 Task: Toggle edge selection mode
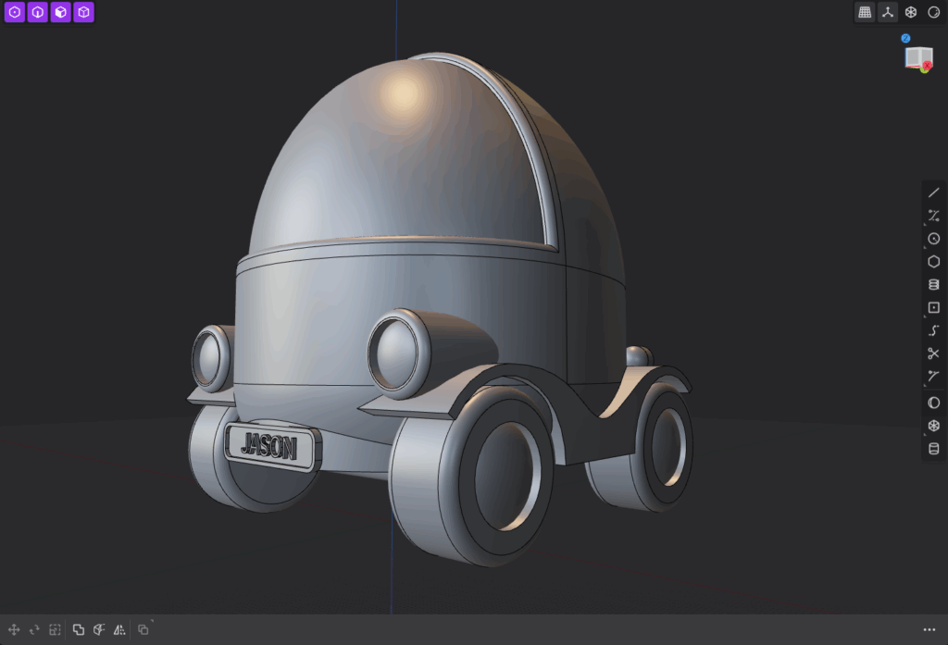(38, 13)
